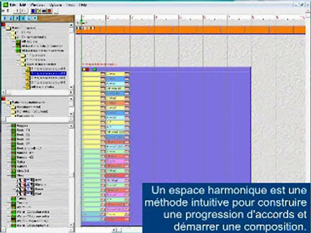
Task: Click the dark icon between pencil and record
Action: (x=44, y=11)
